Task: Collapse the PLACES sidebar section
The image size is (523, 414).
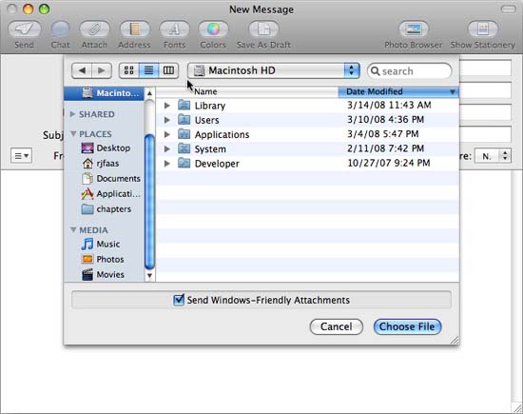Action: (73, 134)
